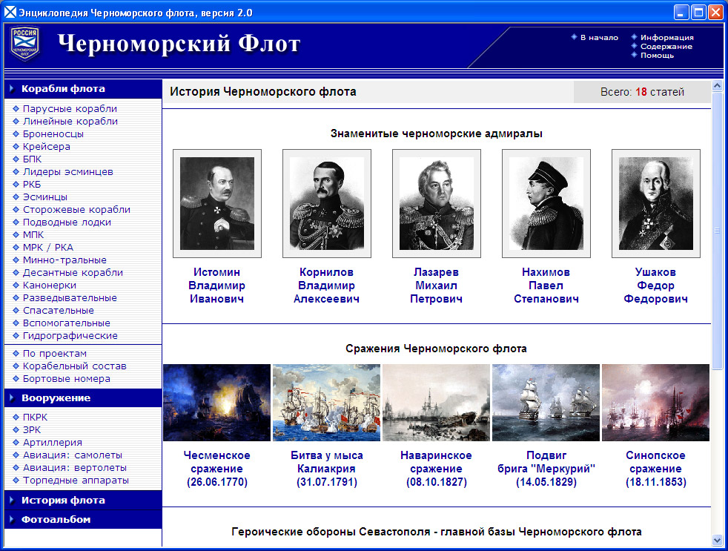Open the Информация link
This screenshot has width=728, height=551.
click(666, 38)
